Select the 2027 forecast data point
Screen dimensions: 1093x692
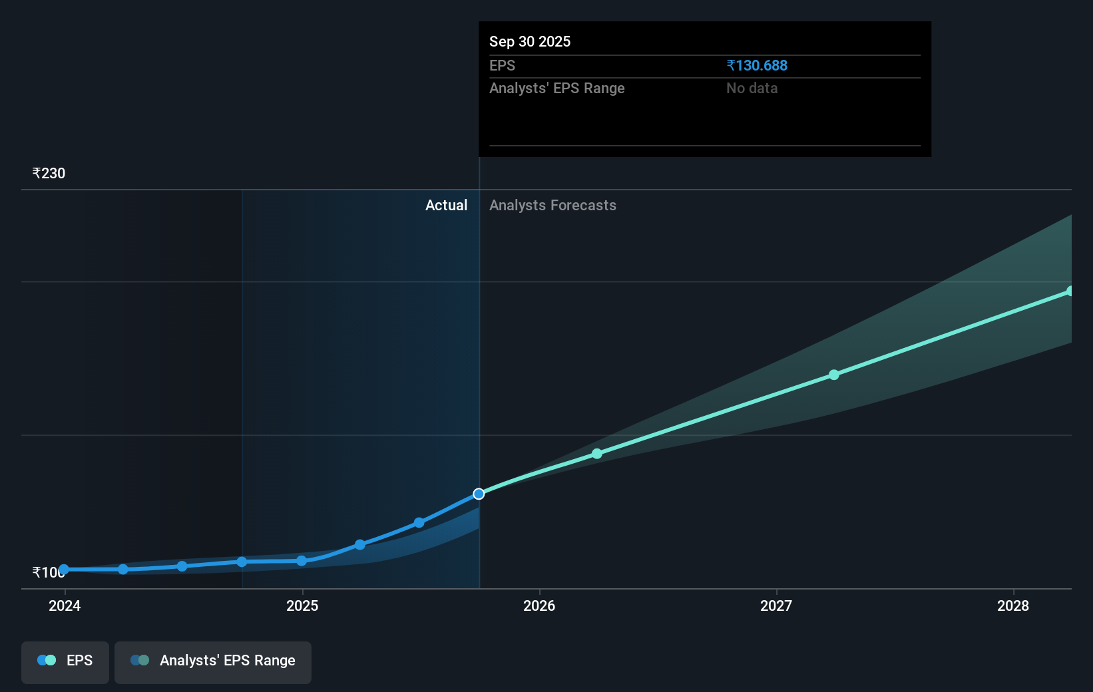point(833,375)
